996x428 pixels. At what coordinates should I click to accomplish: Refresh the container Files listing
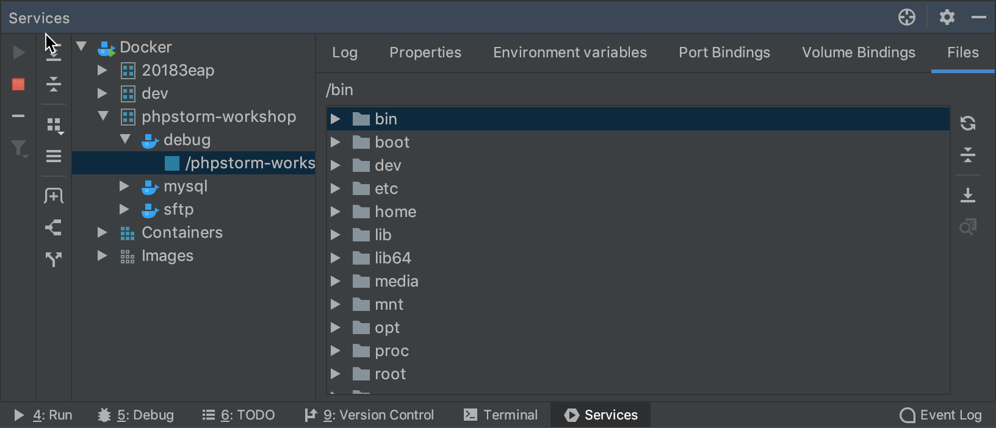coord(968,123)
